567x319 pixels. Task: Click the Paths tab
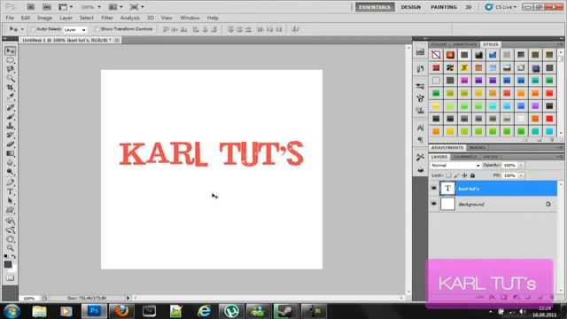click(x=491, y=157)
